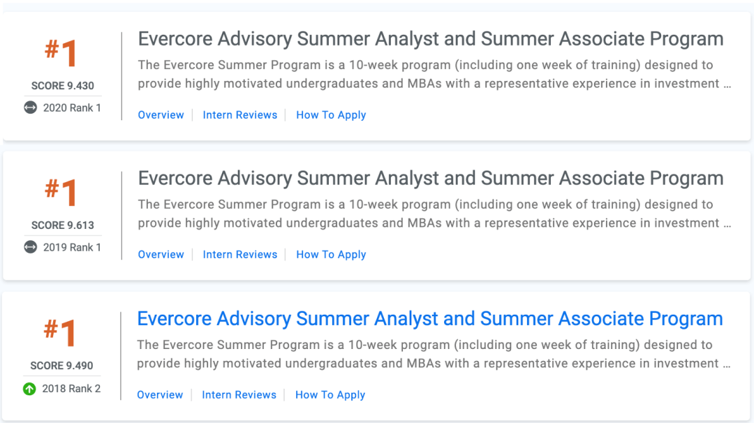Viewport: 754px width, 423px height.
Task: Click the green up-arrow beside 2018 Rank 2
Action: 29,389
